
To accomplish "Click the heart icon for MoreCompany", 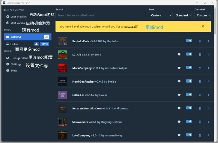I will pyautogui.click(x=179, y=68).
